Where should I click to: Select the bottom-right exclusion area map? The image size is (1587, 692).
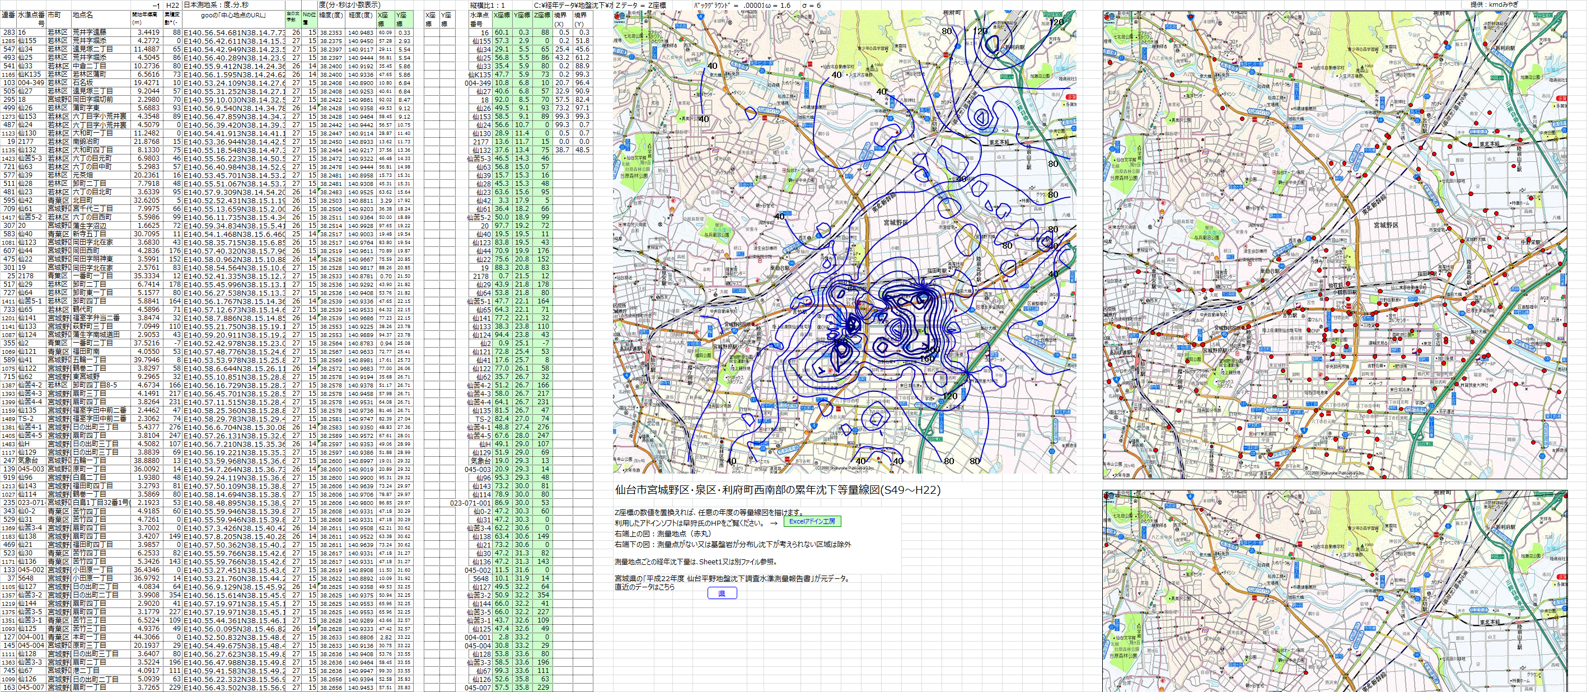[1335, 591]
